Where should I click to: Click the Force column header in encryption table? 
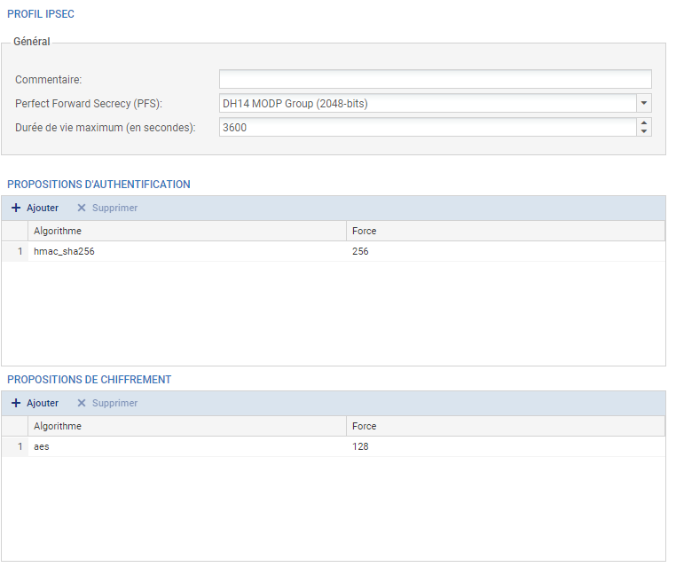pos(505,426)
